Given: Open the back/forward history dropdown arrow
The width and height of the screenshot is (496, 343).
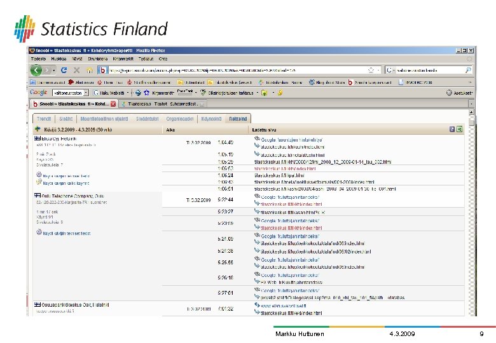Looking at the screenshot, I should coord(54,70).
